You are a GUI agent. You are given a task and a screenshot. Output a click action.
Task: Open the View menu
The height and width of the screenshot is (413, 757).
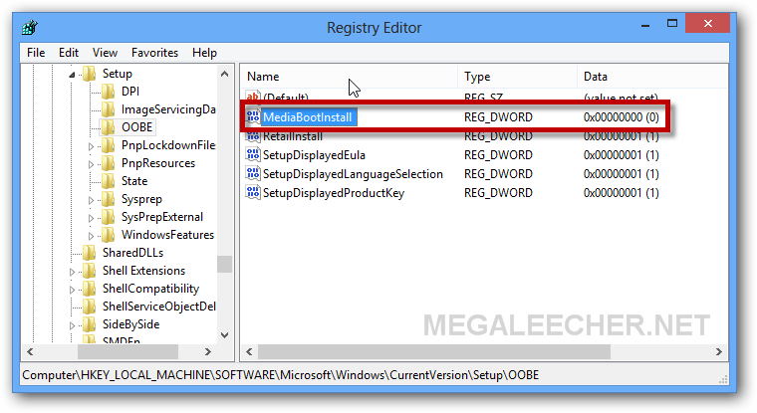click(105, 53)
